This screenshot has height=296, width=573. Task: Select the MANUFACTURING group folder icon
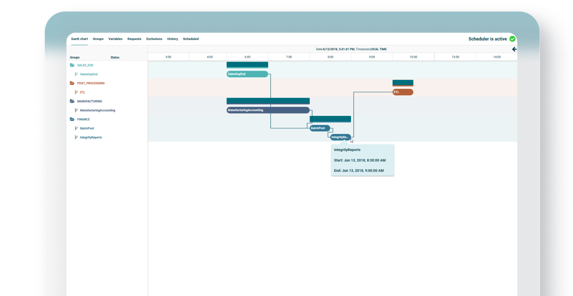(x=72, y=101)
